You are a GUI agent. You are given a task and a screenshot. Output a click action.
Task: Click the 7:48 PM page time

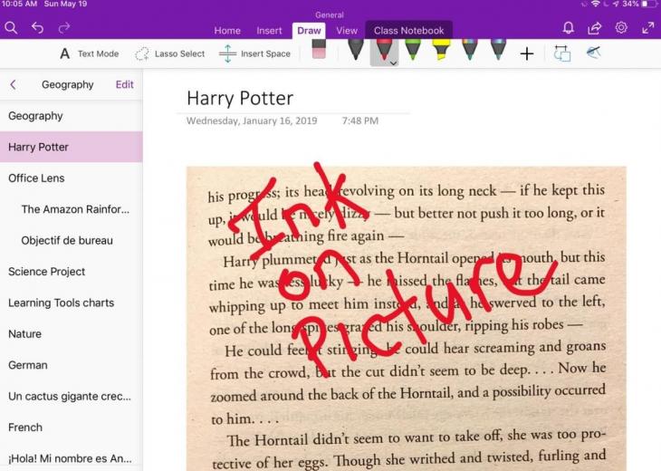pos(360,121)
